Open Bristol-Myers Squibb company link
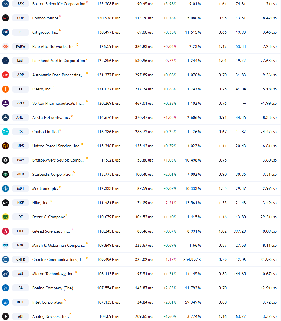The width and height of the screenshot is (281, 321). tap(58, 160)
